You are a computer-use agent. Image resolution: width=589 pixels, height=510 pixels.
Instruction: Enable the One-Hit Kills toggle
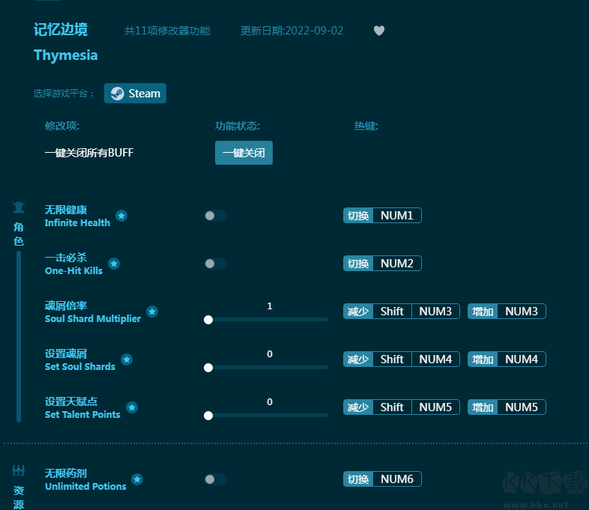click(215, 264)
